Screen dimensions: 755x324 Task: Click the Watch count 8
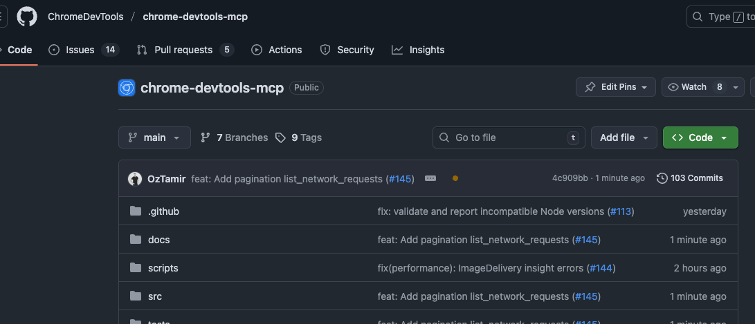720,87
